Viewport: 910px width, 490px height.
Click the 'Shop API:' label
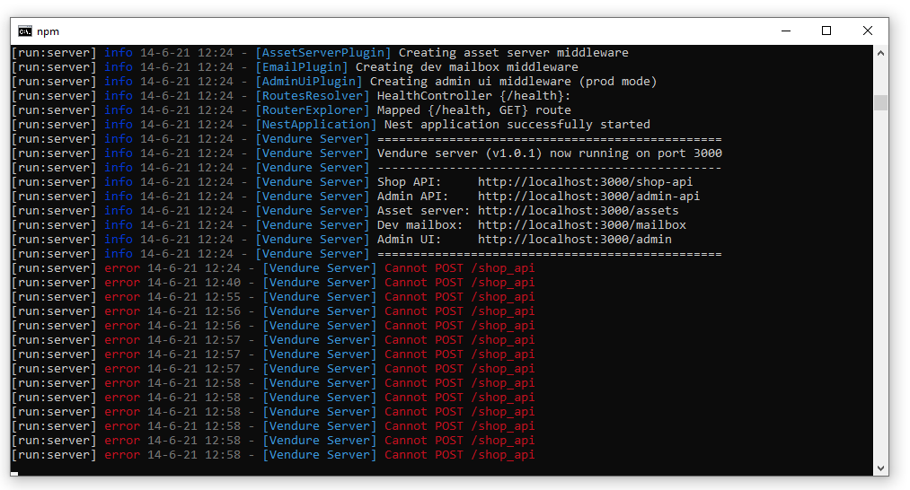point(409,182)
